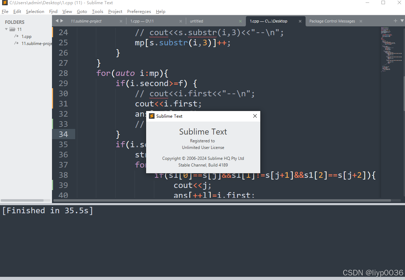
Task: Click the 'cout<<j;' code line
Action: (x=192, y=185)
